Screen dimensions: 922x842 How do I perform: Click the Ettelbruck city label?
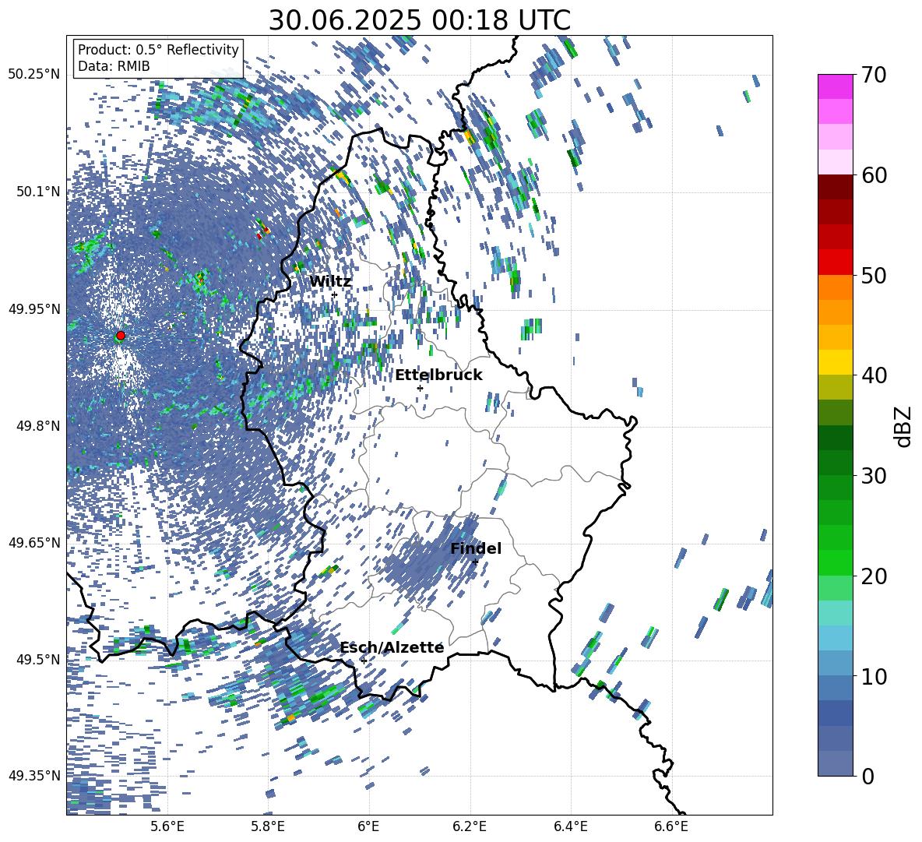coord(438,375)
